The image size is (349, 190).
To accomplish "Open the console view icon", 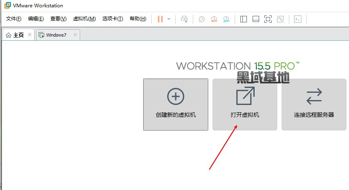I will (x=298, y=19).
